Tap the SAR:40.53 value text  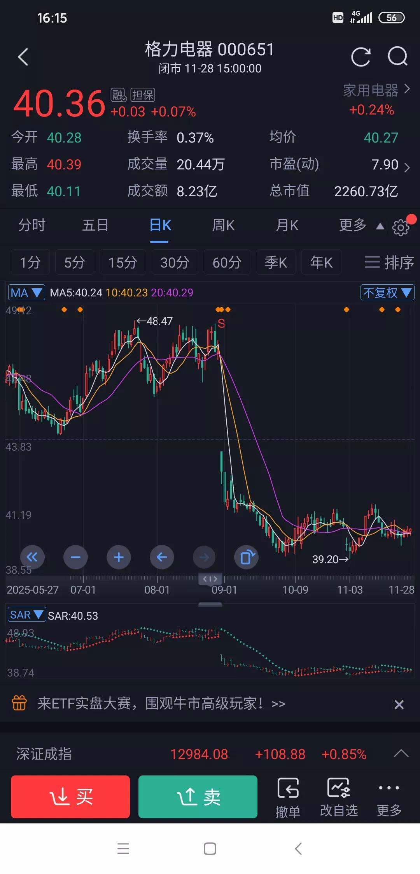coord(73,616)
